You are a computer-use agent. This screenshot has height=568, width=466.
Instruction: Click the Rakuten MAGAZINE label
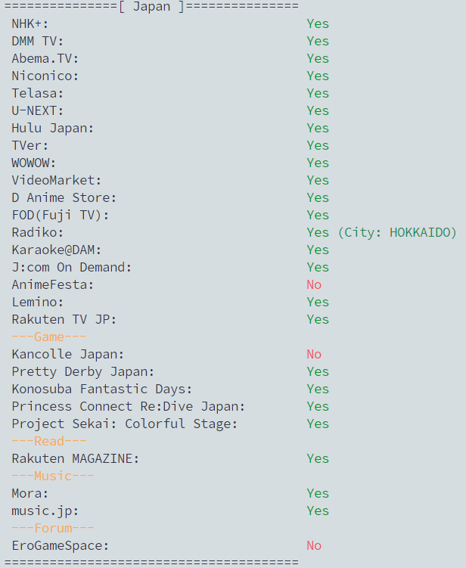coord(76,459)
